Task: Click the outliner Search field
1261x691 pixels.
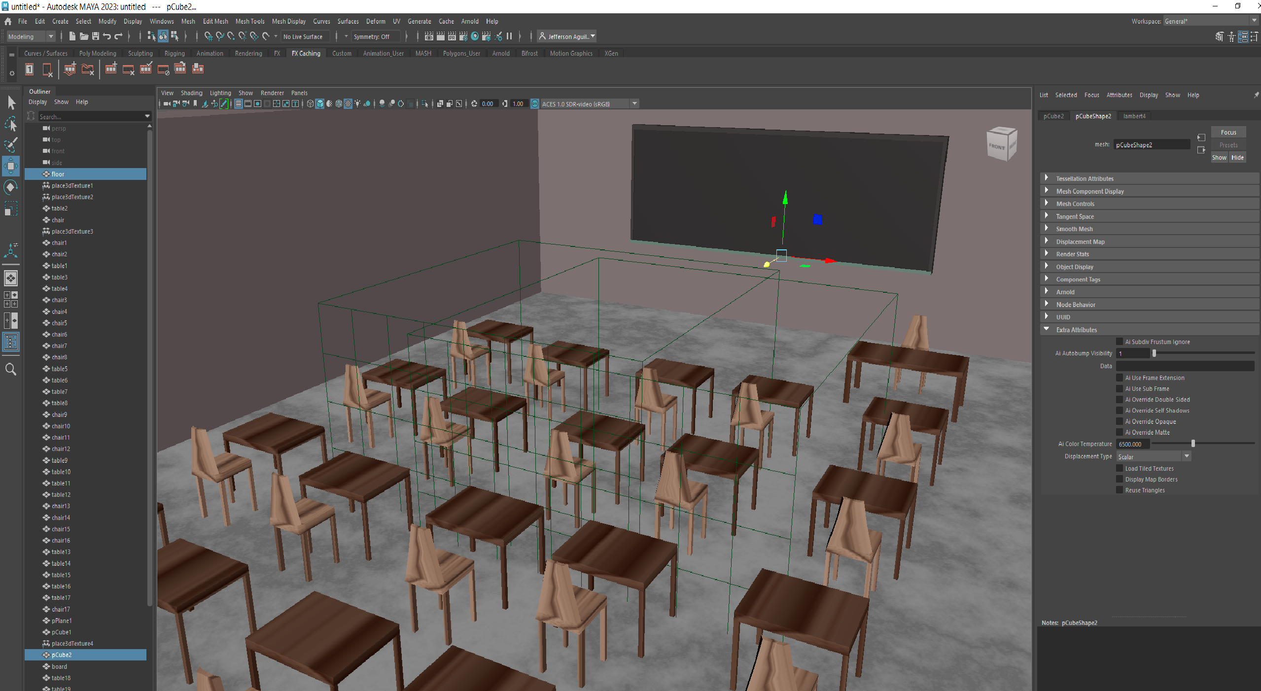Action: coord(95,117)
